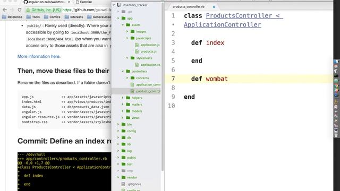The image size is (340, 191).
Task: Click the public folder icon
Action: [x=124, y=158]
